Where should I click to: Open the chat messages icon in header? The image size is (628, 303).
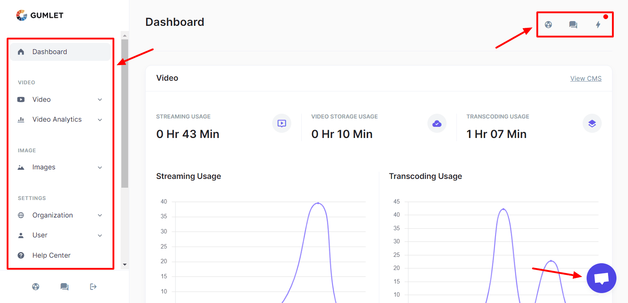[573, 25]
